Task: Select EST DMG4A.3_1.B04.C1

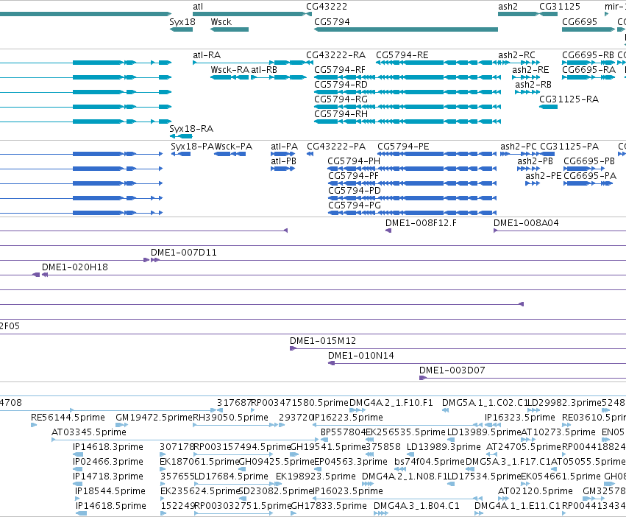Action: (x=416, y=507)
